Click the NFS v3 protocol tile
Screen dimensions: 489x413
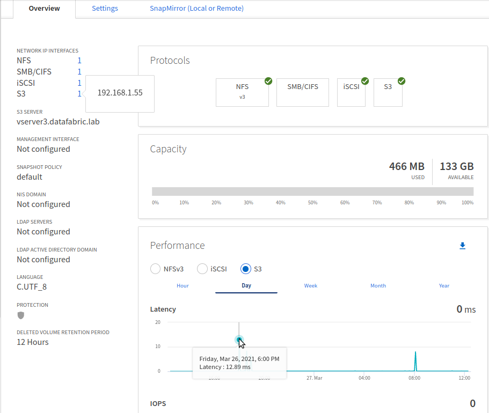(x=242, y=92)
